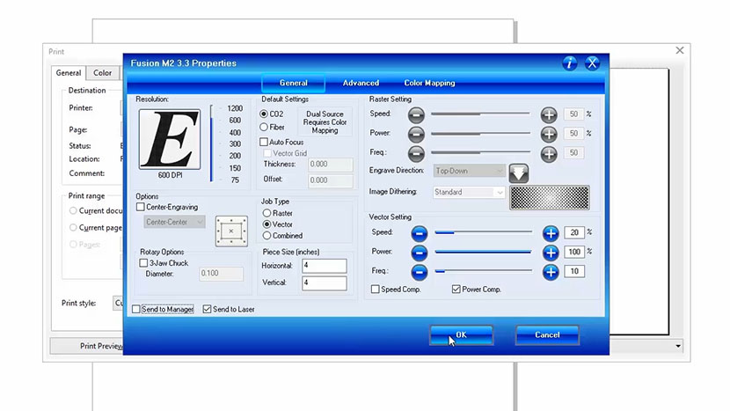Decrease Vector Freq with minus icon

tap(419, 272)
